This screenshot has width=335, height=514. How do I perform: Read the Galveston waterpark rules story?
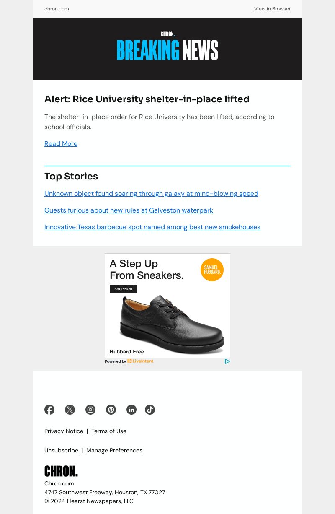click(x=129, y=210)
